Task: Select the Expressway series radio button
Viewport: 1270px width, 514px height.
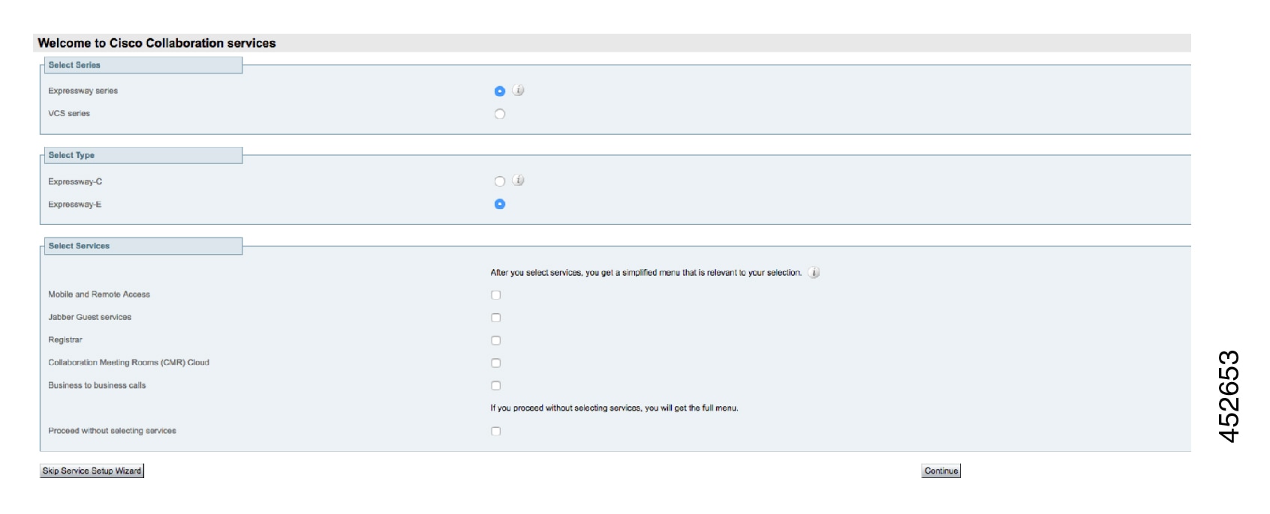Action: (500, 91)
